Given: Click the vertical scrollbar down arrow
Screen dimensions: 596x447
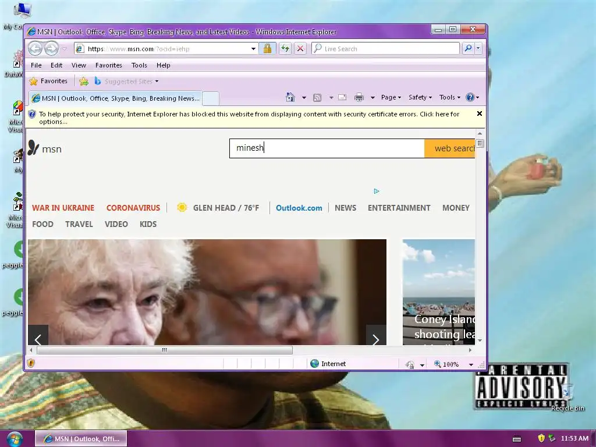Looking at the screenshot, I should point(480,340).
